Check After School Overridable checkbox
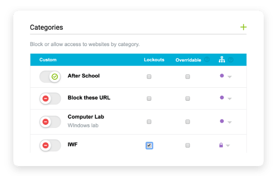 tap(188, 77)
